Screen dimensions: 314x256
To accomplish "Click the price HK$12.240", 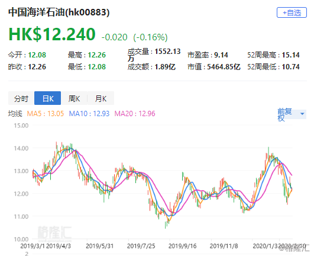I will [52, 34].
